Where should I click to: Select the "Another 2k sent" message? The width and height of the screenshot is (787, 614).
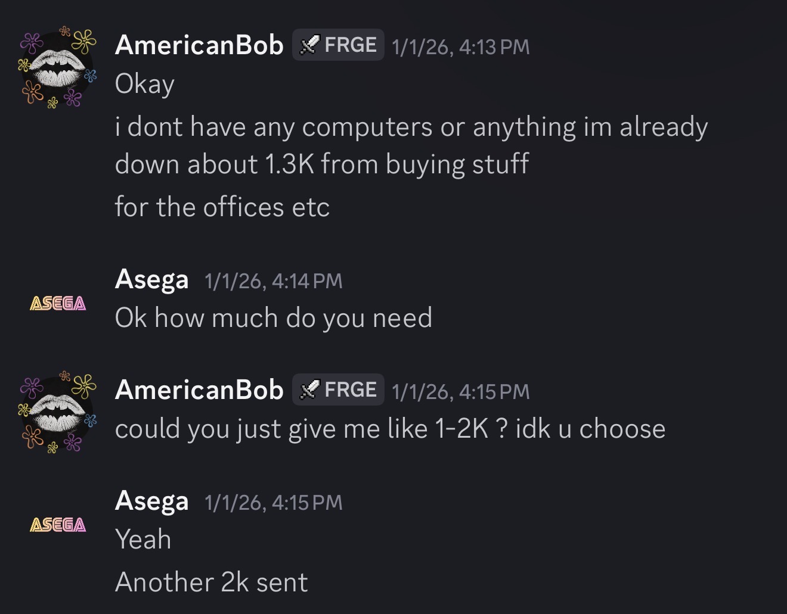pyautogui.click(x=211, y=582)
